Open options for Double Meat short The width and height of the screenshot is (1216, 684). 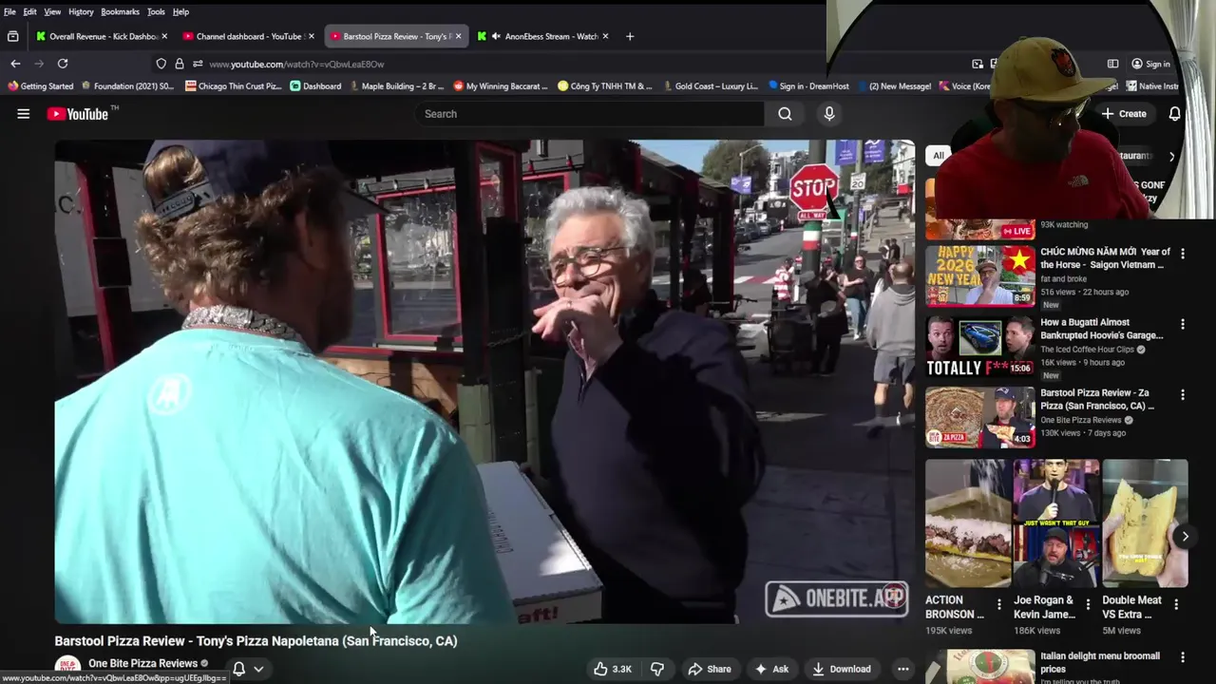[1176, 604]
